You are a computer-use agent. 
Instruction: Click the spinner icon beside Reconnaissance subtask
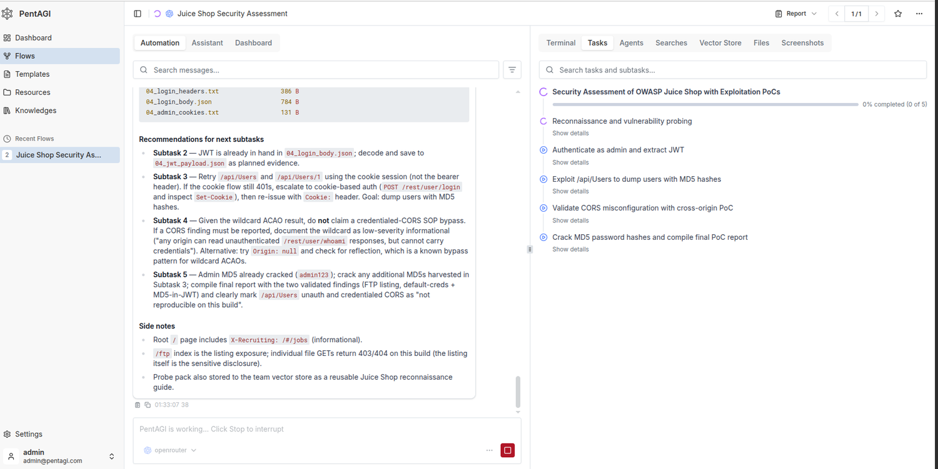tap(543, 121)
